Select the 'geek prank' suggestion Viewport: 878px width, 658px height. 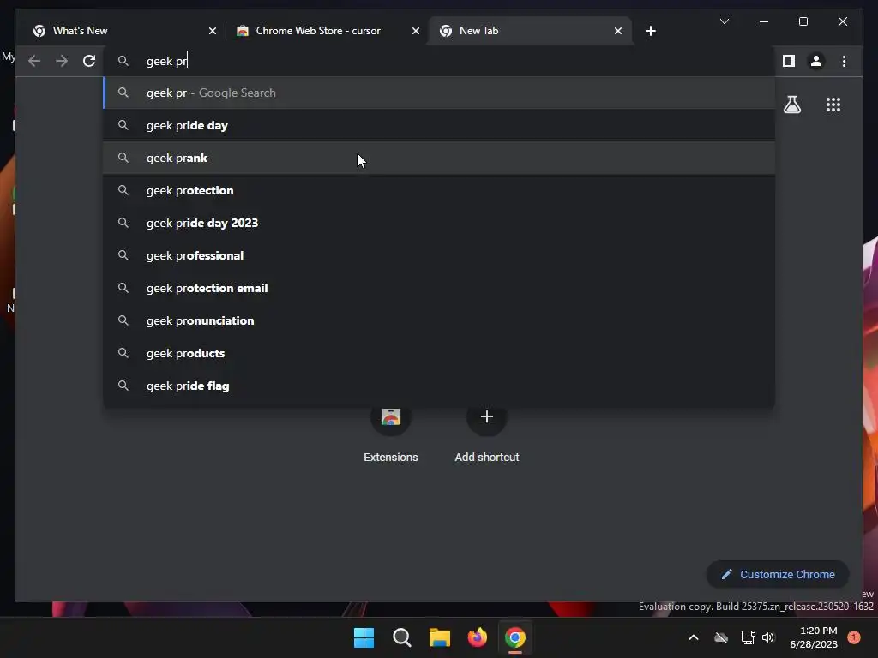coord(440,158)
